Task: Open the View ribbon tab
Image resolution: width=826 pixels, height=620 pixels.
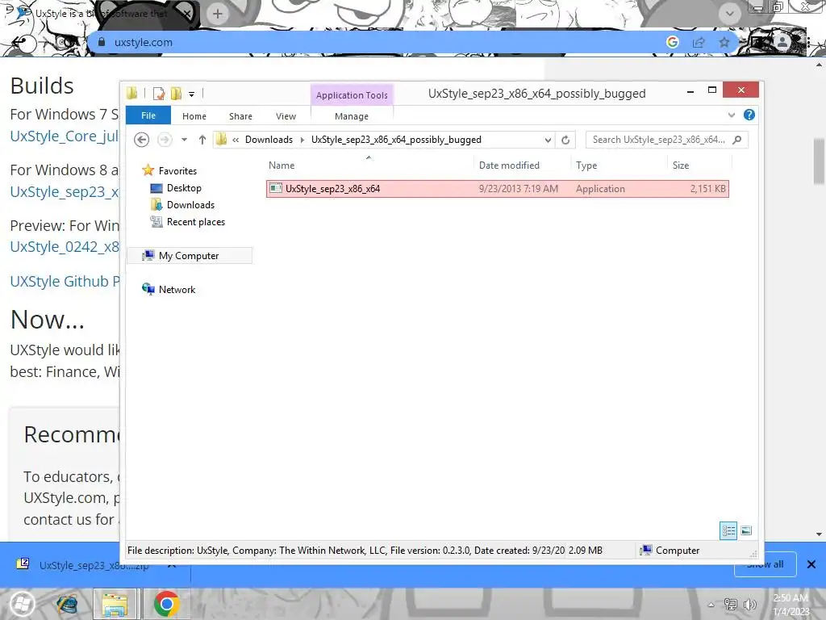Action: (x=286, y=116)
